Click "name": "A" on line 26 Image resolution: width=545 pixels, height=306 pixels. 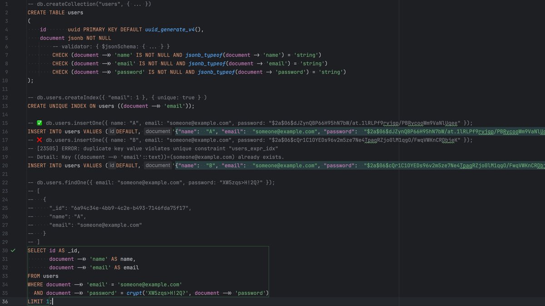[x=67, y=217]
